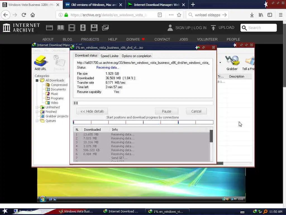Click the user avatar icon near Sign Up
The width and height of the screenshot is (286, 215).
point(170,28)
